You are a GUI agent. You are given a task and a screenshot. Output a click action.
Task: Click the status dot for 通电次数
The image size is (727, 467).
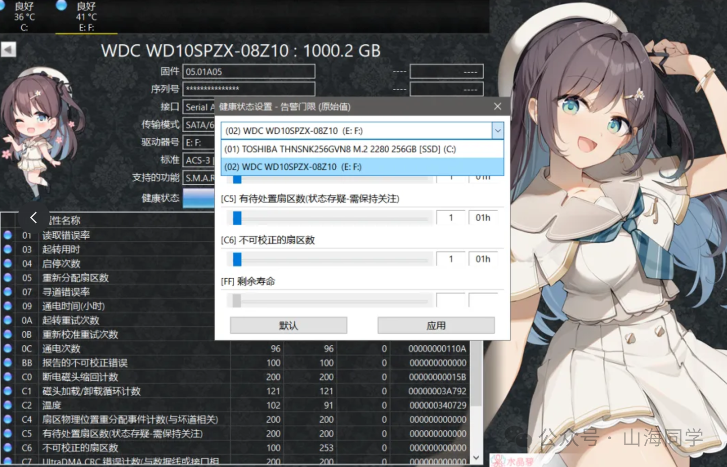(x=8, y=348)
